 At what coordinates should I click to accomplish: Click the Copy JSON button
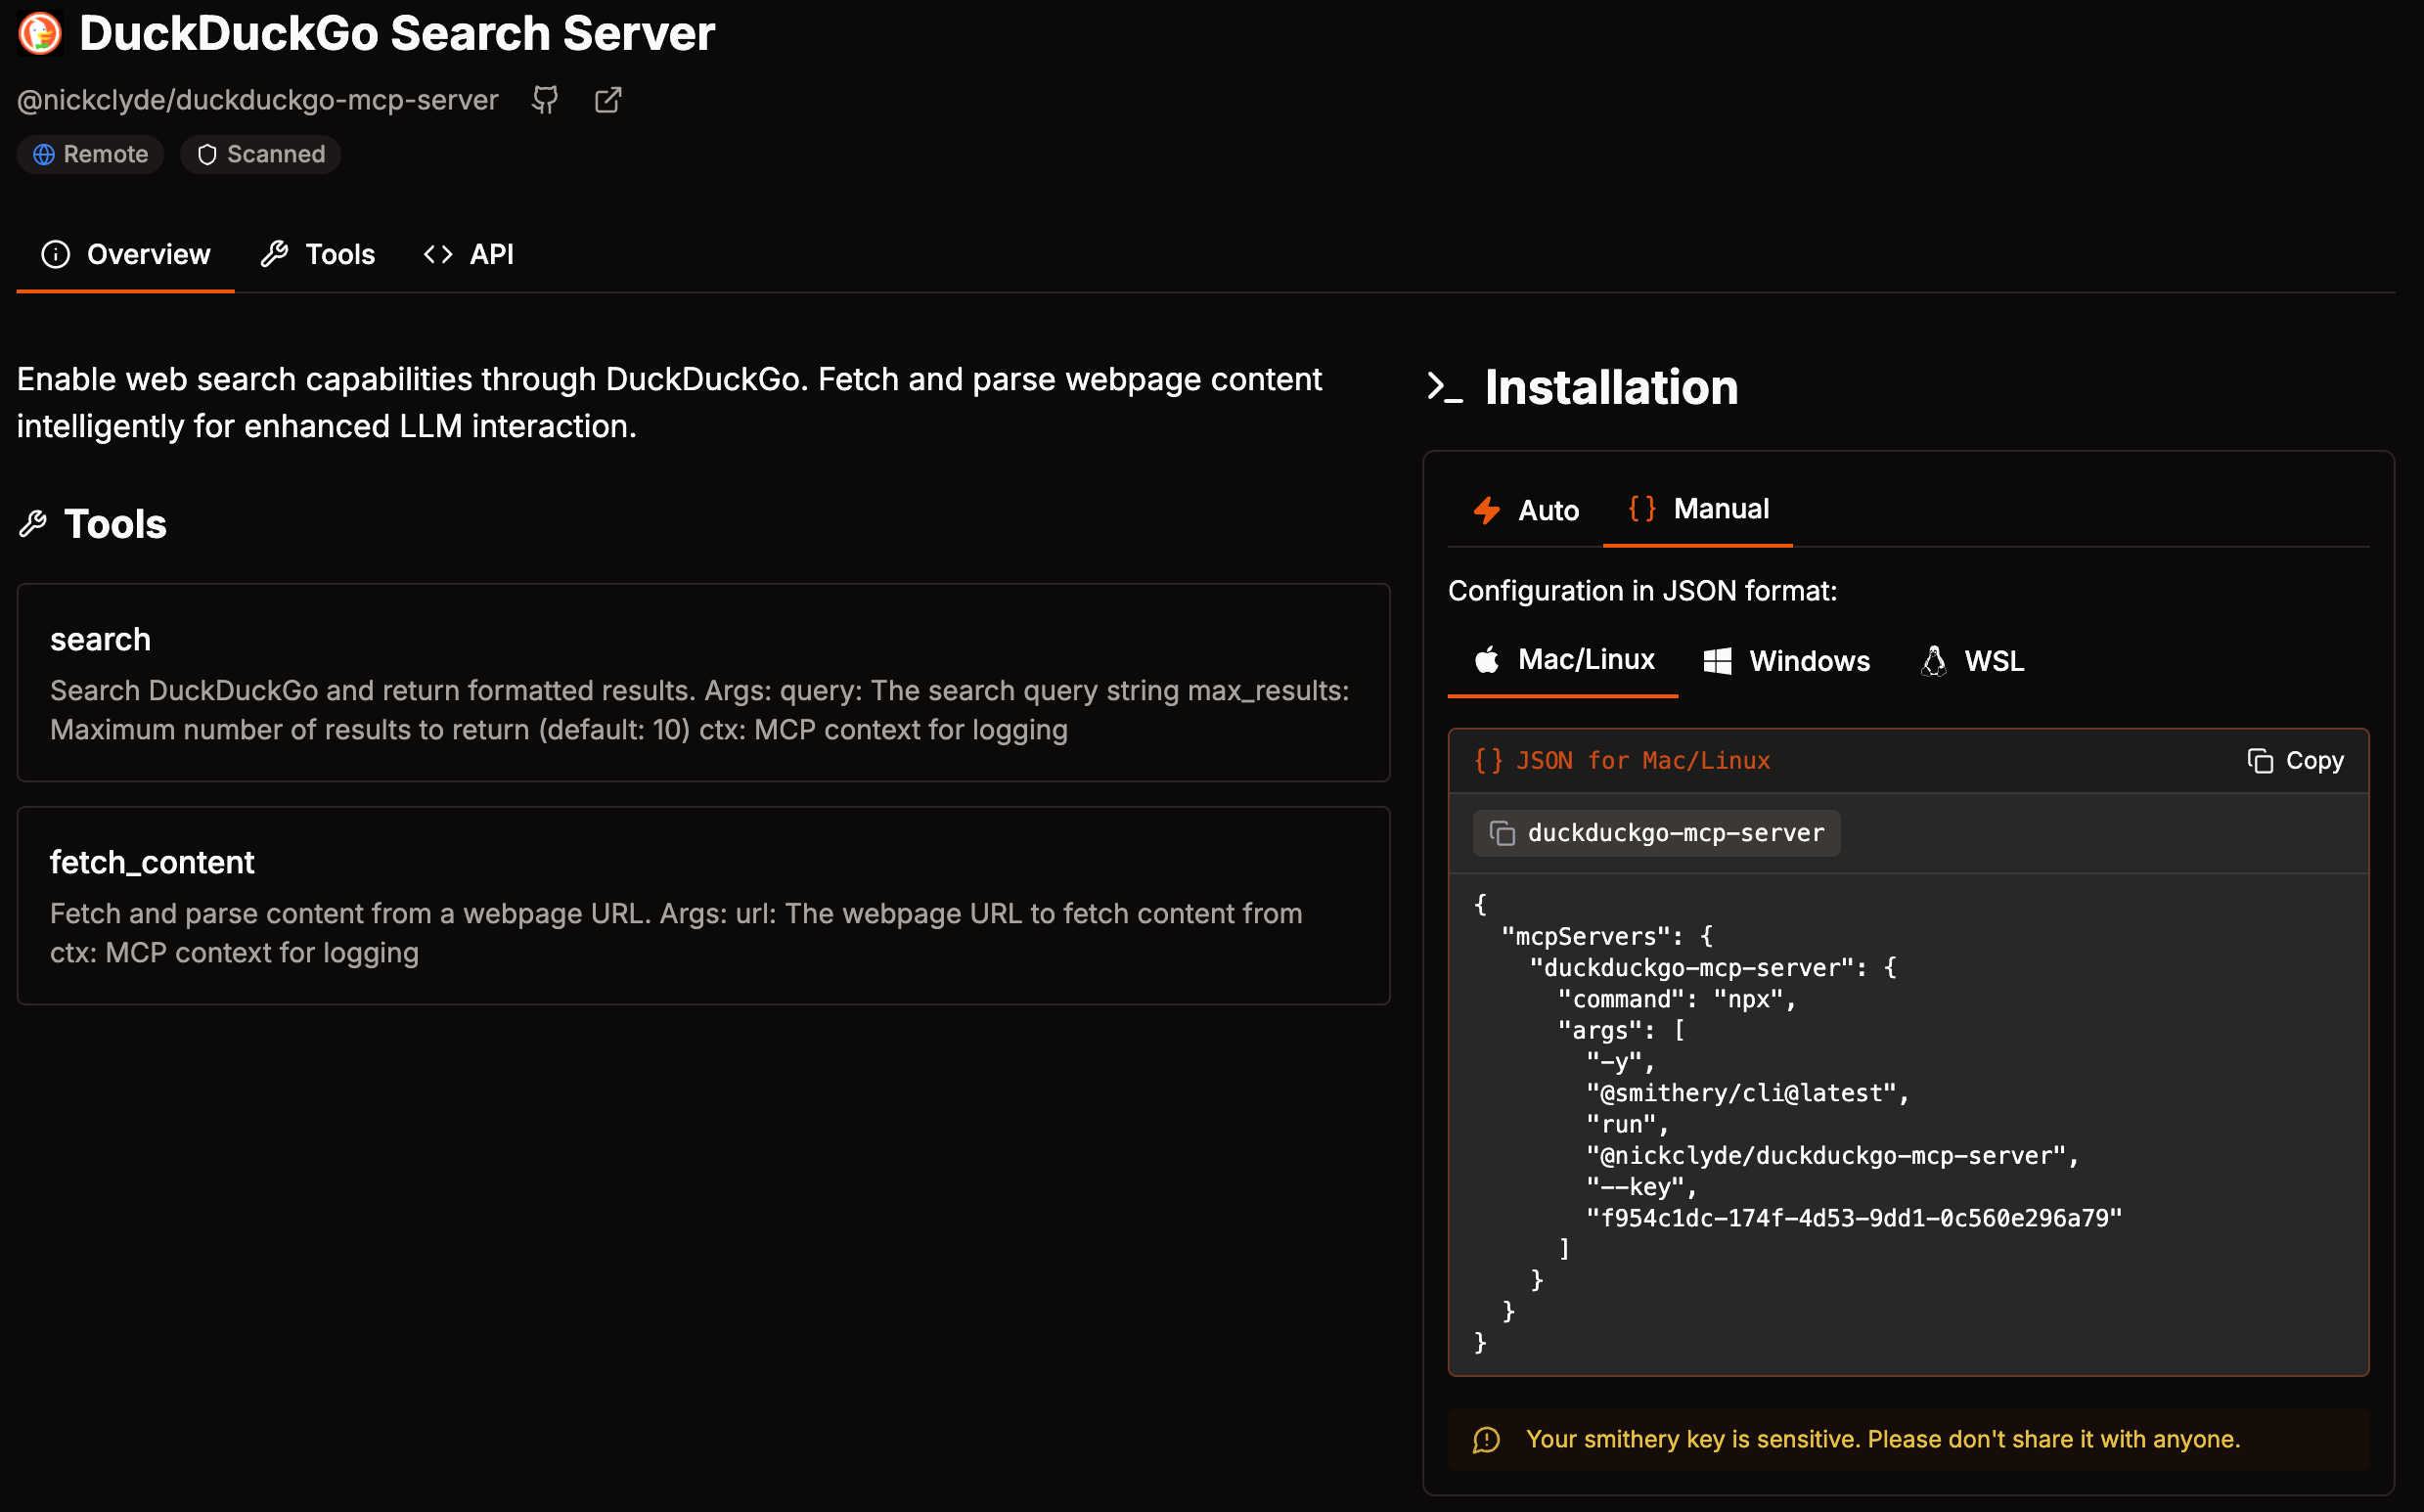click(x=2295, y=761)
